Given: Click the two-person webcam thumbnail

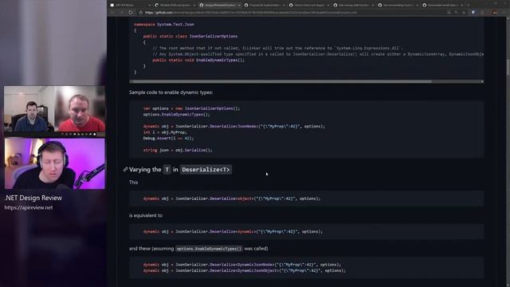Looking at the screenshot, I should [x=54, y=109].
